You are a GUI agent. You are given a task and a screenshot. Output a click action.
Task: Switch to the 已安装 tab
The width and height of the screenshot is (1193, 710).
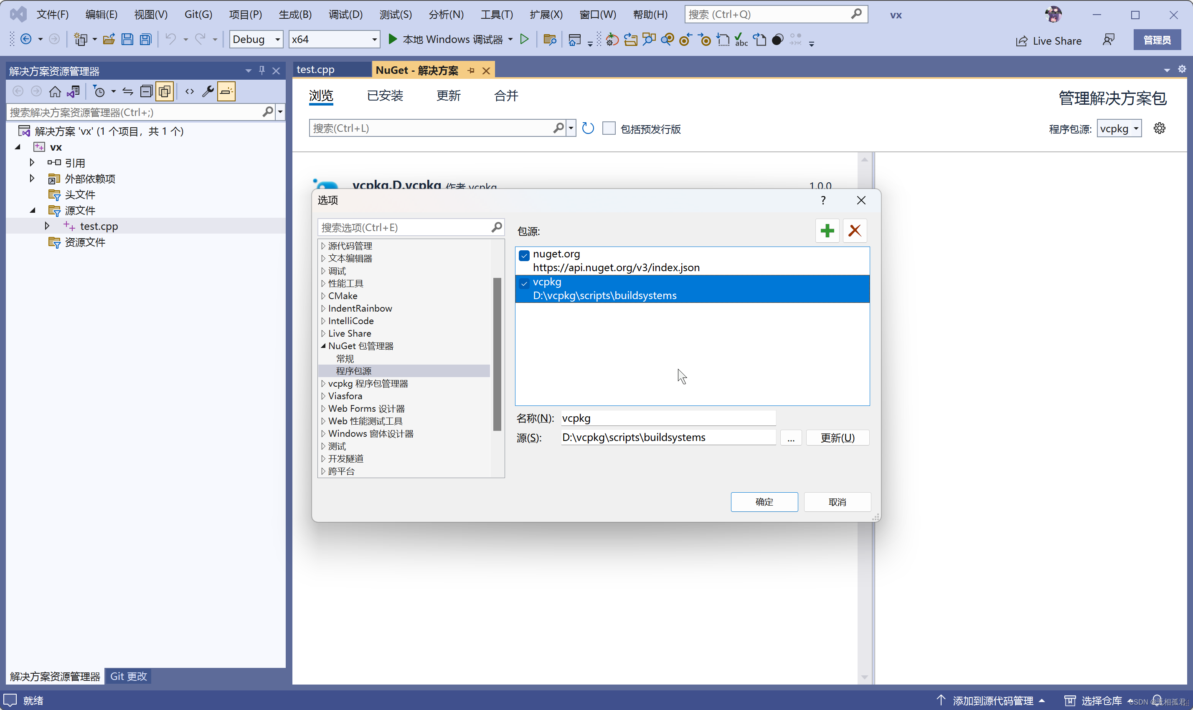point(385,96)
